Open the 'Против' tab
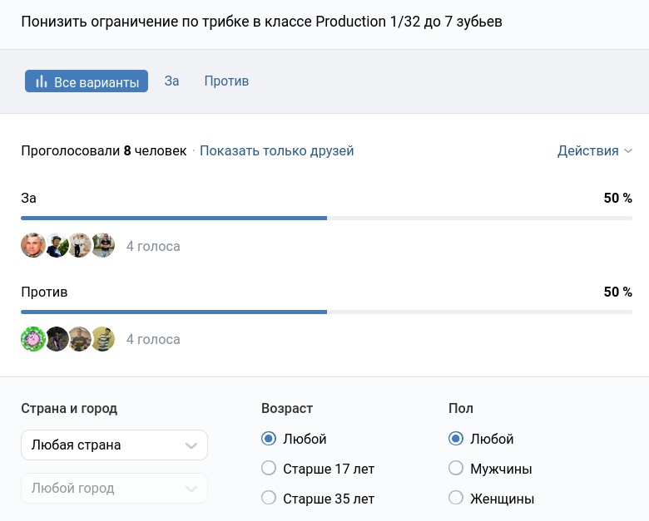Viewport: 649px width, 521px height. click(226, 81)
